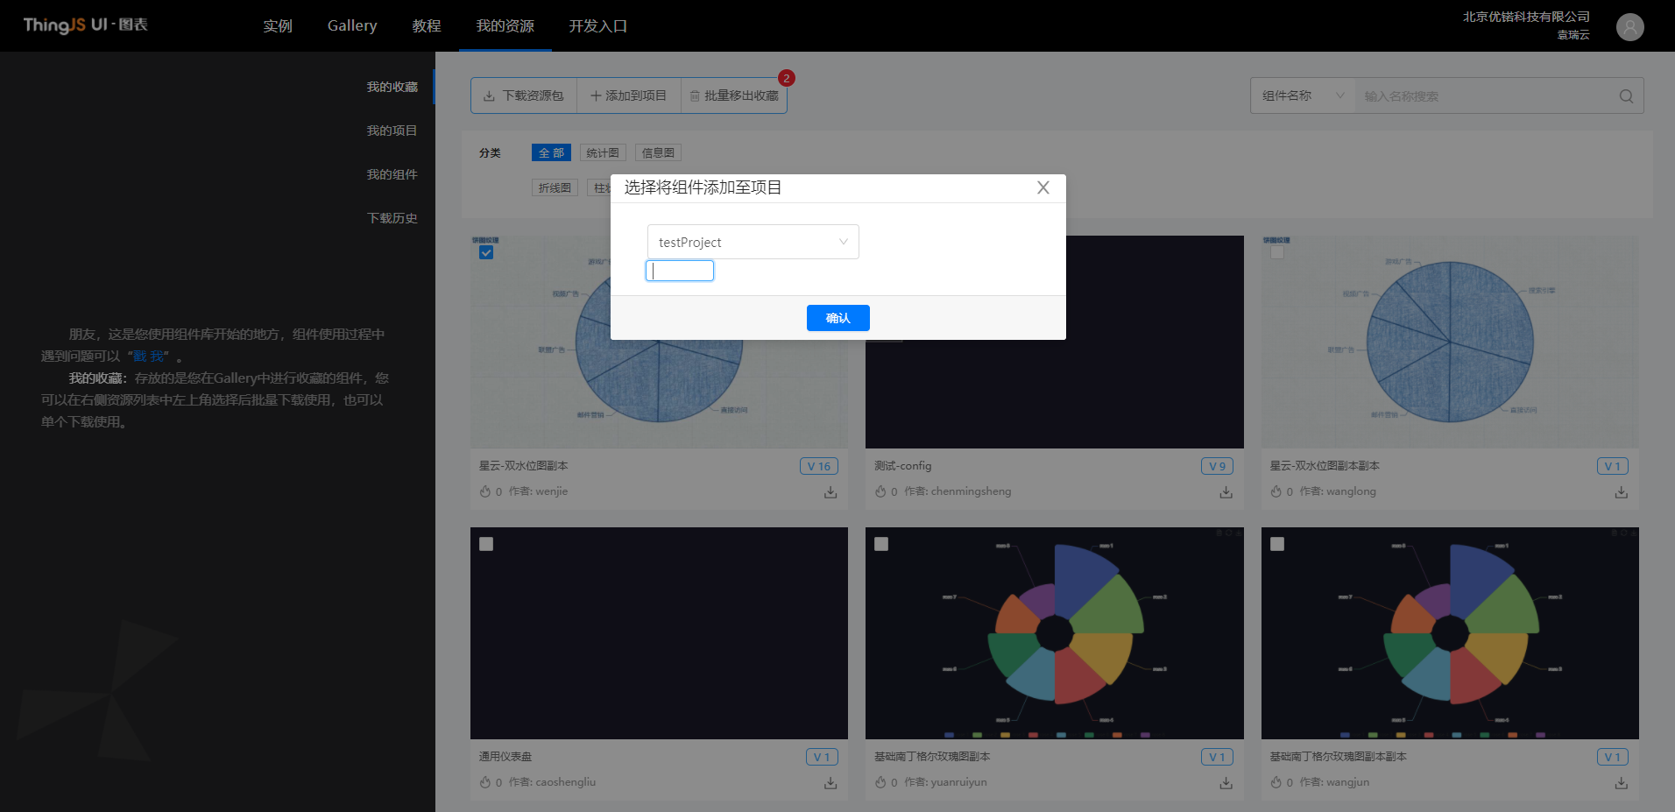Screen dimensions: 1675x812
Task: Open the Gallery navigation tab
Action: (352, 26)
